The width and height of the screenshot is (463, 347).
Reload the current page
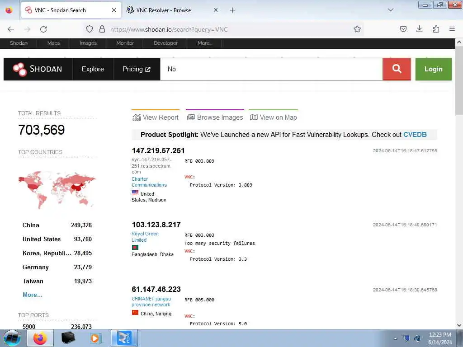[43, 29]
